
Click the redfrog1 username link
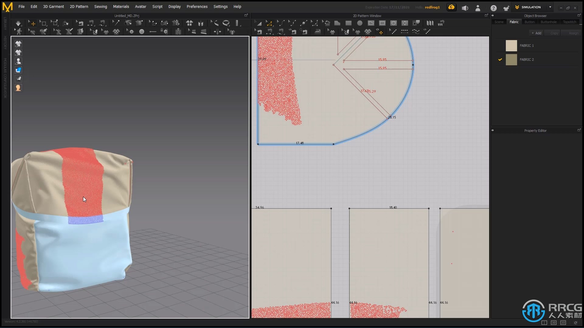pos(432,7)
